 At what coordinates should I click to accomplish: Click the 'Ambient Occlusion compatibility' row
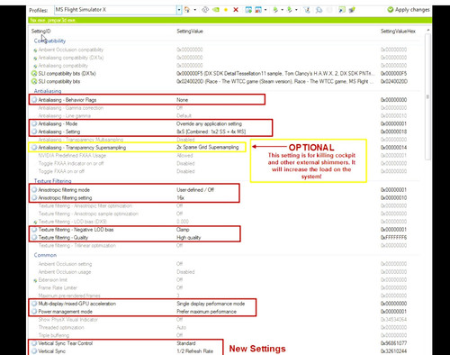224,50
